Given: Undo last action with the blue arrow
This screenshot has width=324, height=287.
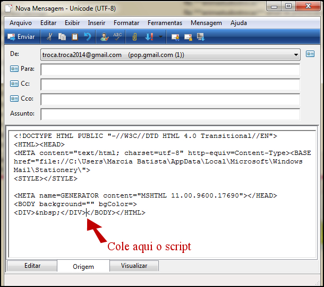Looking at the screenshot, I should coord(88,37).
